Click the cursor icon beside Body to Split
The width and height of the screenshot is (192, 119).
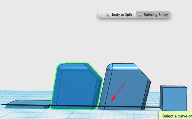click(x=108, y=15)
